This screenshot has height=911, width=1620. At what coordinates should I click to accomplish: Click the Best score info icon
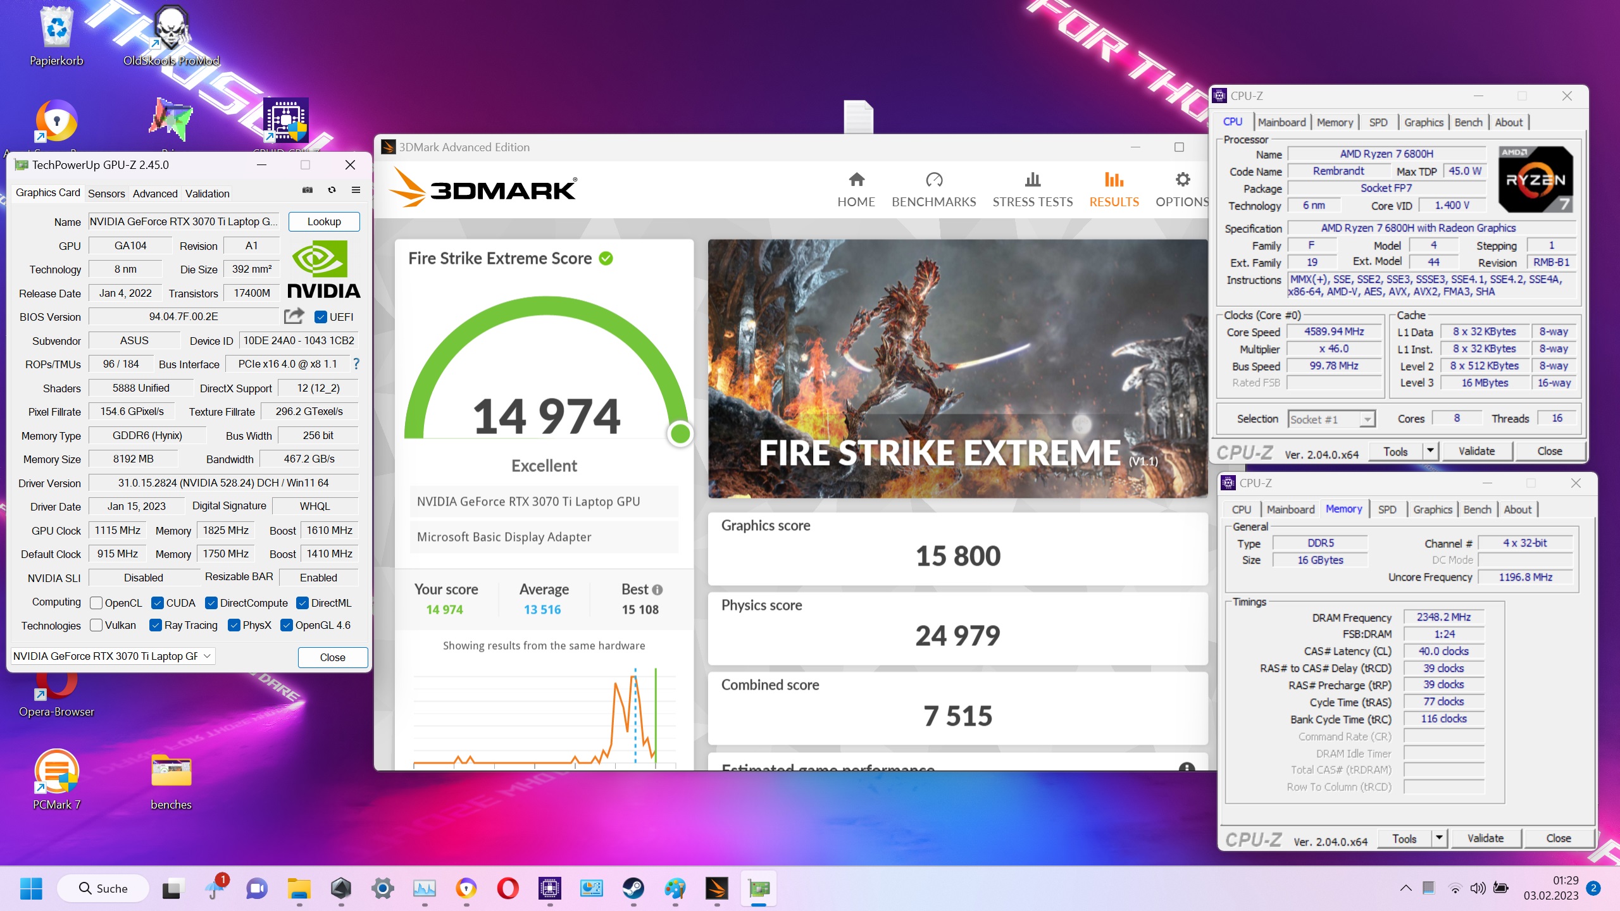click(x=657, y=590)
